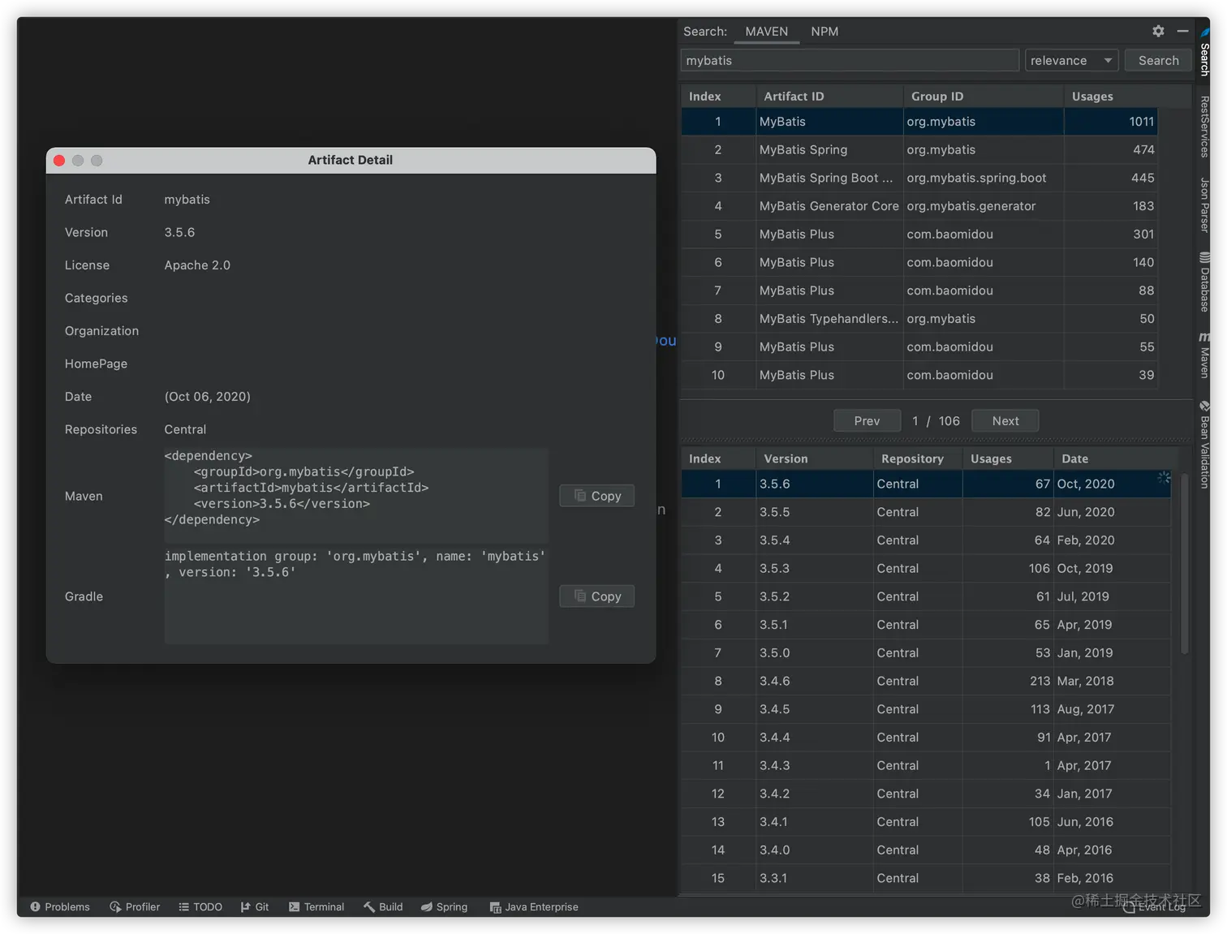Image resolution: width=1227 pixels, height=934 pixels.
Task: Sort artifacts by the Artifact ID column header
Action: coord(829,96)
